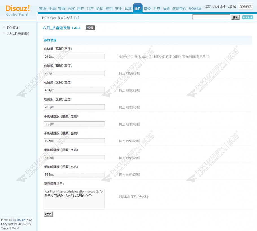Switch to the 安全 menu tab

pyautogui.click(x=119, y=8)
